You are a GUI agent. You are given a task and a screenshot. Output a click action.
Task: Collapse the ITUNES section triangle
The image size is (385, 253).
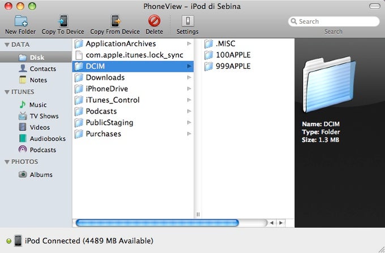click(x=7, y=92)
